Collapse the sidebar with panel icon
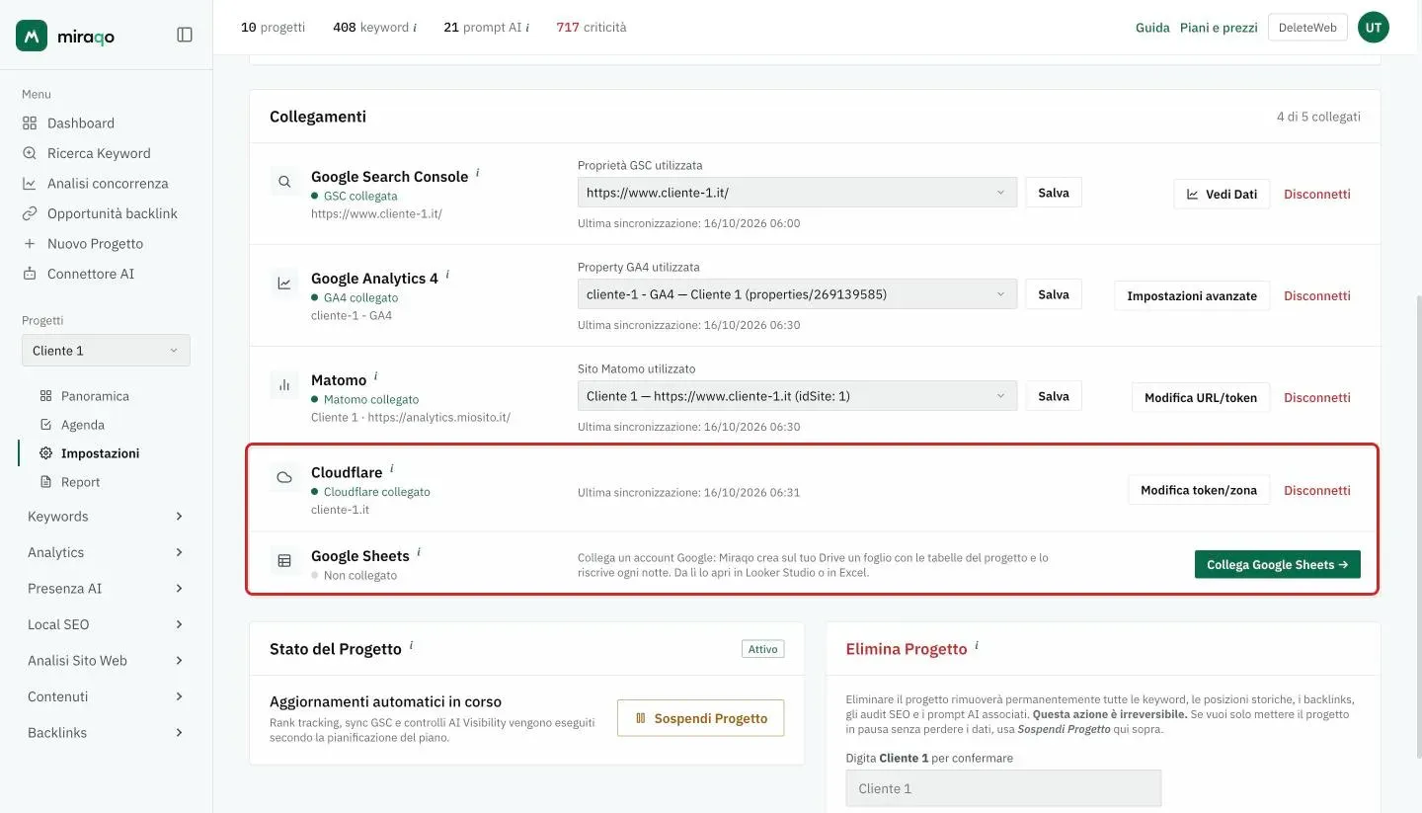This screenshot has height=813, width=1422. pyautogui.click(x=185, y=35)
